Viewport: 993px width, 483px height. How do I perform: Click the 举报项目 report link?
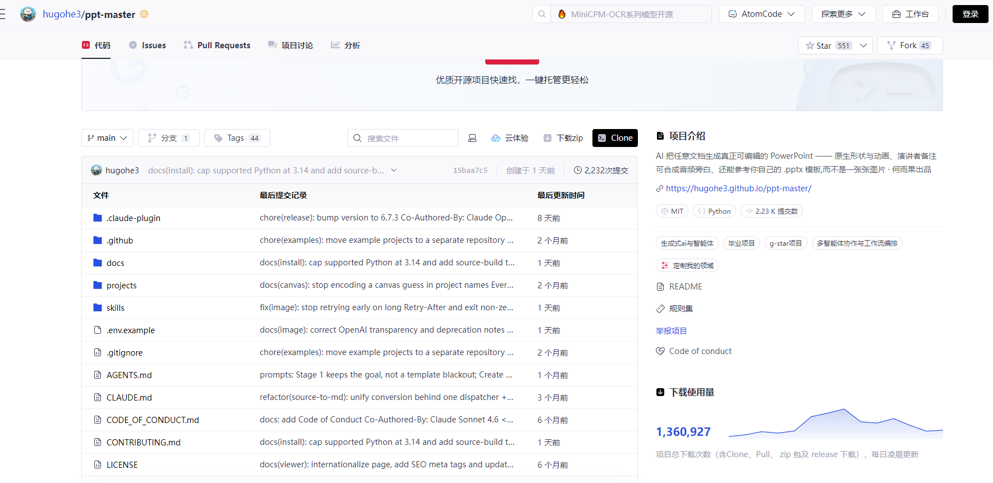(671, 331)
